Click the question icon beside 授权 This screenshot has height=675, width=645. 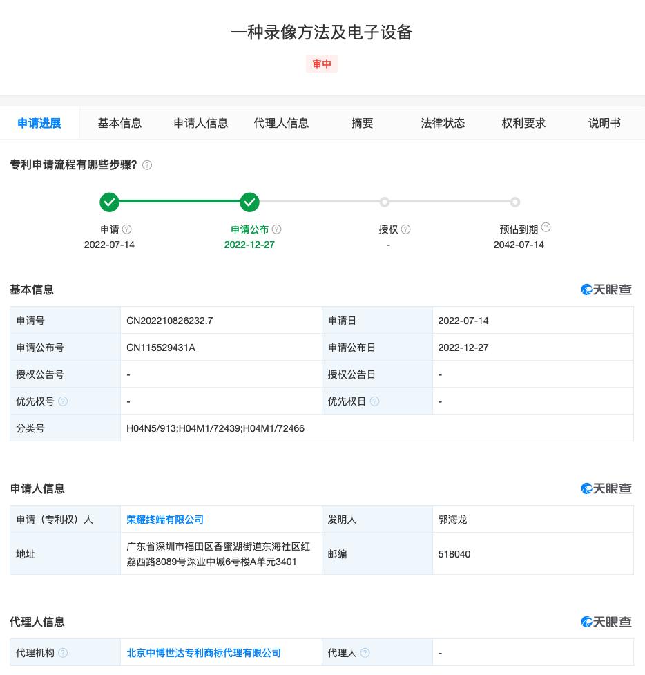coord(406,229)
